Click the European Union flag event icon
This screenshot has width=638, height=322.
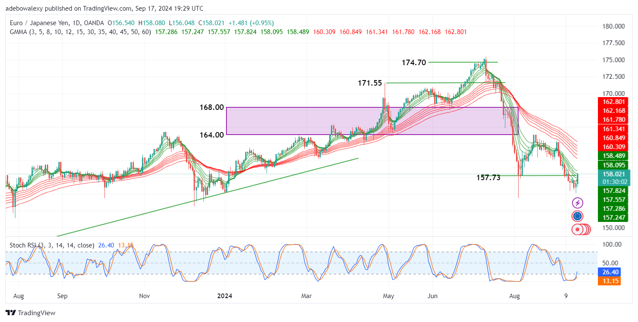(577, 216)
